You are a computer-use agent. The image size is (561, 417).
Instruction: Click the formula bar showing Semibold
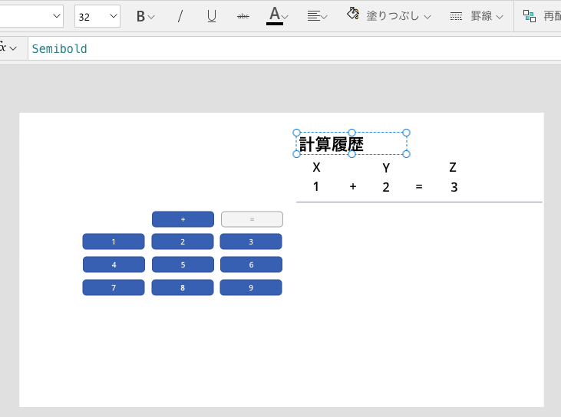(x=294, y=48)
